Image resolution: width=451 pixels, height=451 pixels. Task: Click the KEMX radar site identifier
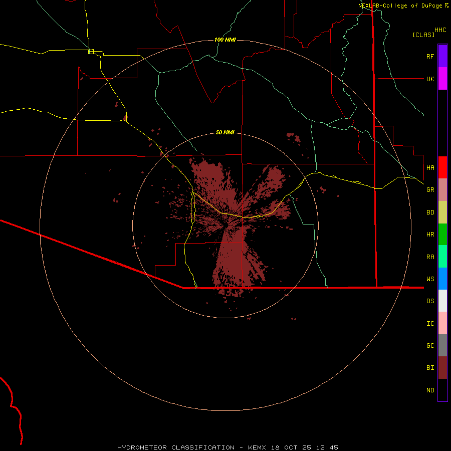[257, 447]
